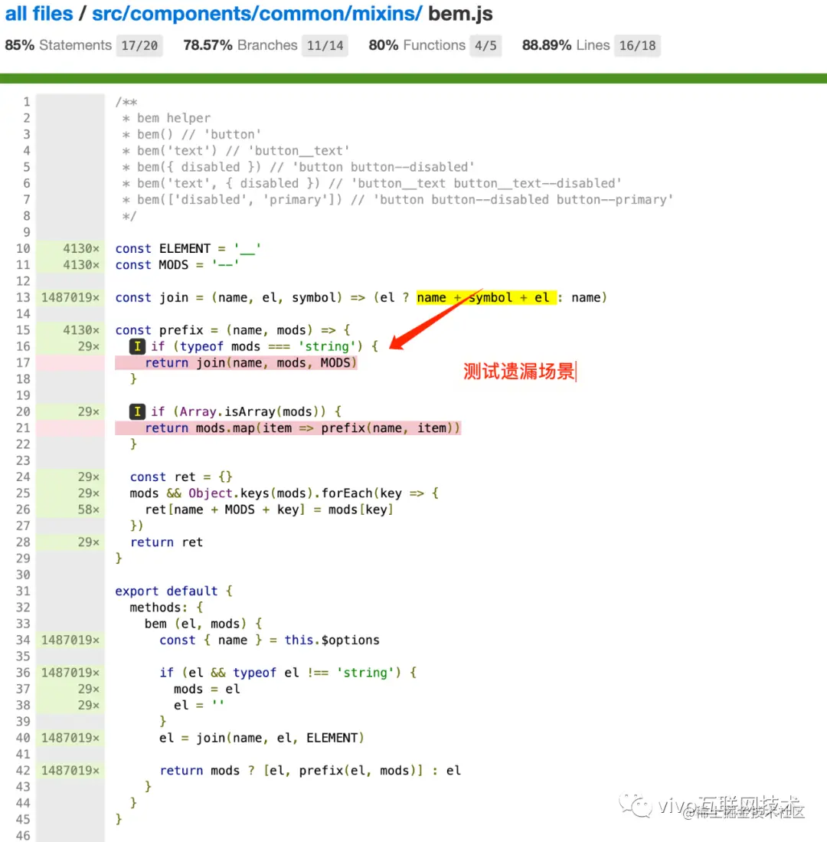
Task: Click the code 'export default {'
Action: pyautogui.click(x=174, y=591)
